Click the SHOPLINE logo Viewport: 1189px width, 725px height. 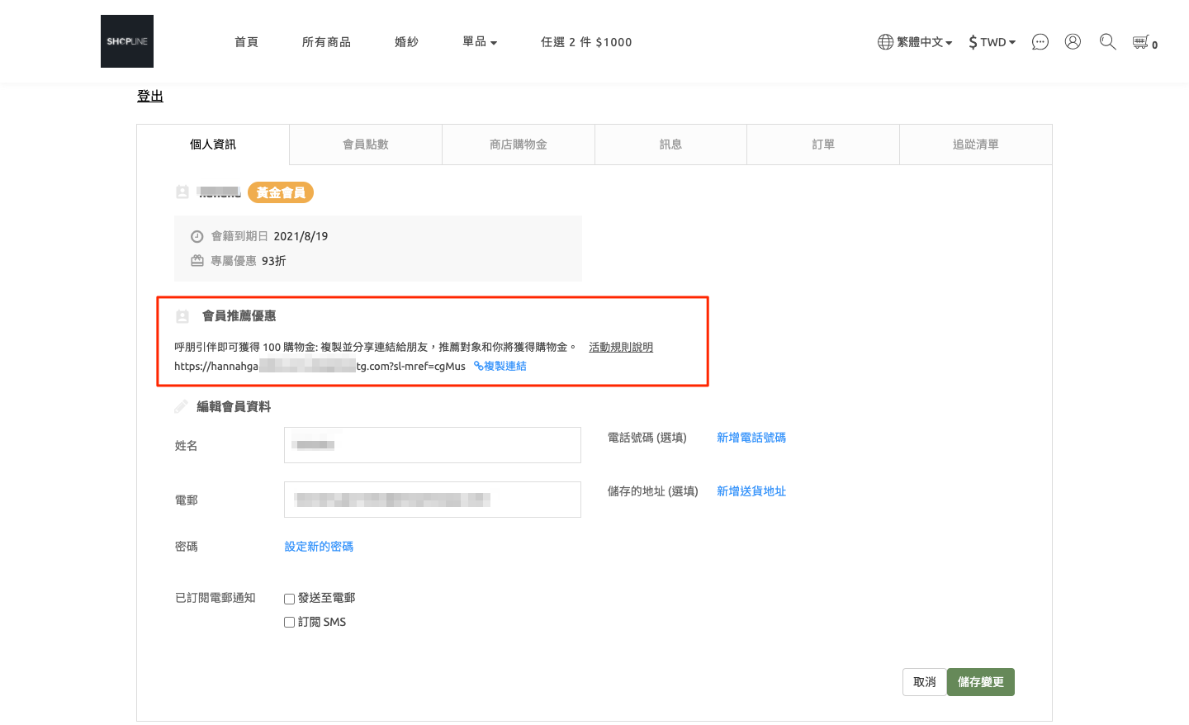(126, 41)
